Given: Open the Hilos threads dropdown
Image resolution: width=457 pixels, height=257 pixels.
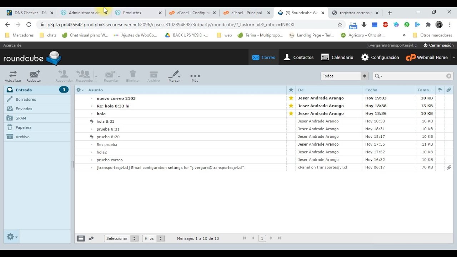Looking at the screenshot, I should click(153, 238).
